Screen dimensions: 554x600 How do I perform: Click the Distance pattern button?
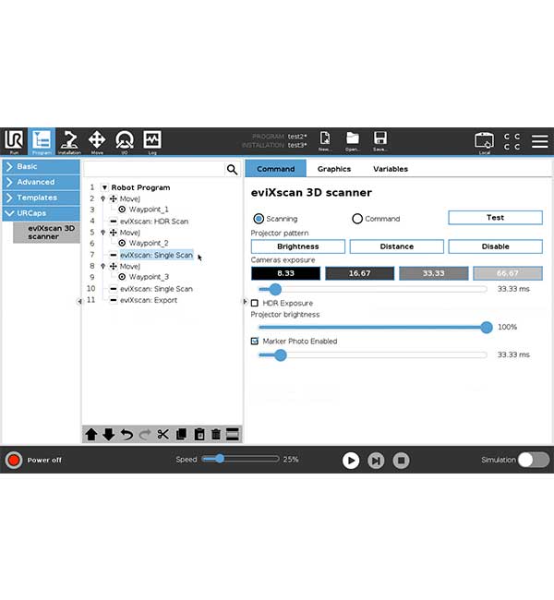(397, 246)
